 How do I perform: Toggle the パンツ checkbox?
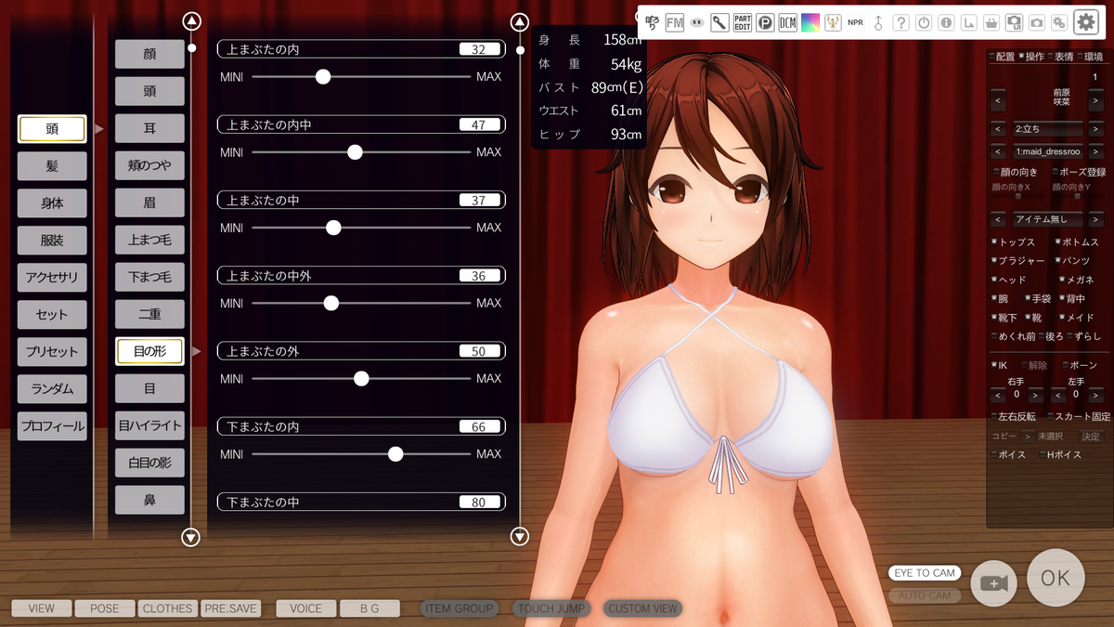1058,261
